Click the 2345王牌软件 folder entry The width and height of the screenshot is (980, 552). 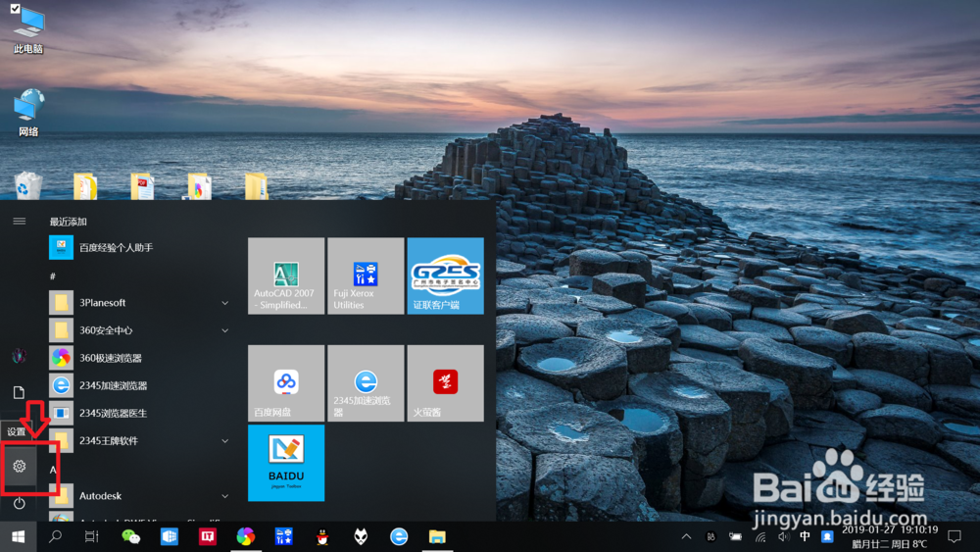pos(140,441)
